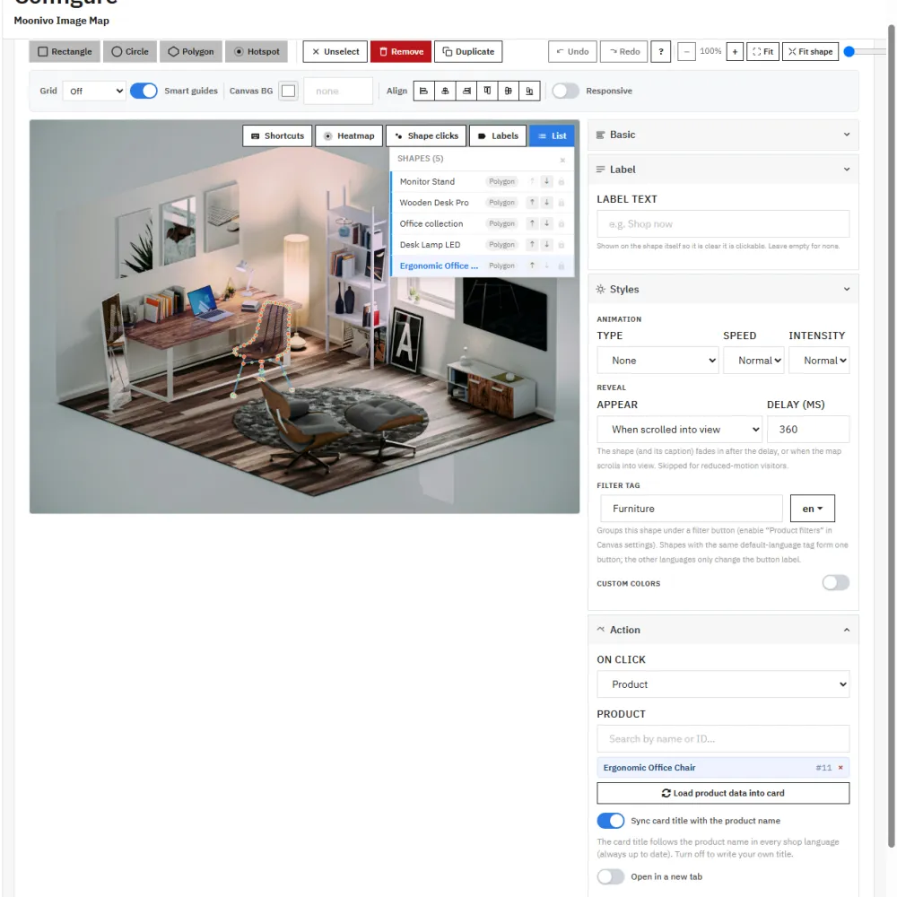Open the Grid dropdown
897x897 pixels.
94,91
